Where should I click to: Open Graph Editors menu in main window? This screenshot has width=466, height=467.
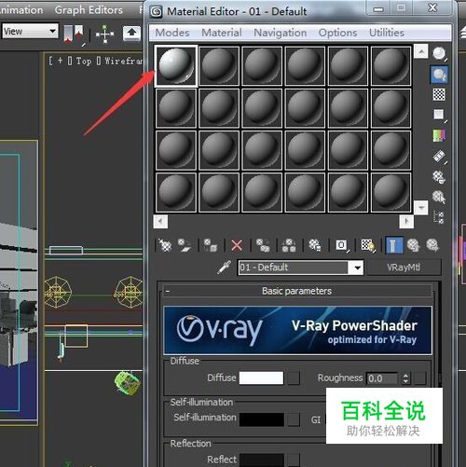89,10
